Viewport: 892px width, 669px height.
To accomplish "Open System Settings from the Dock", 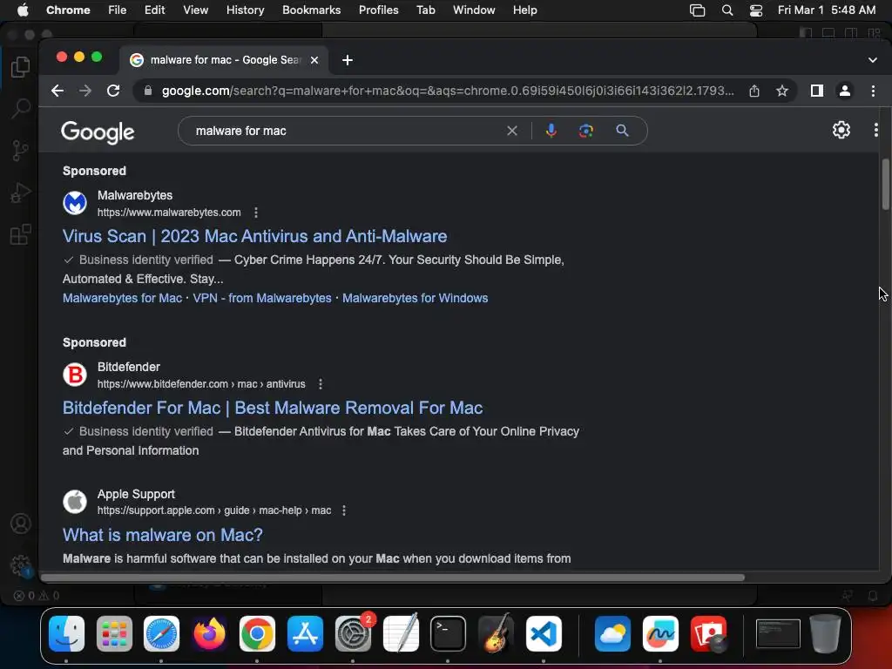I will [353, 633].
